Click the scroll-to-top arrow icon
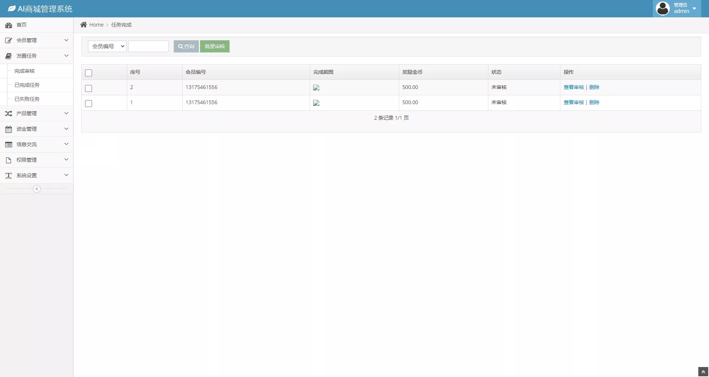This screenshot has width=709, height=377. 703,372
